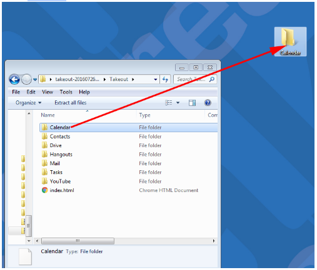Expand the view options dropdown arrow

pyautogui.click(x=178, y=103)
